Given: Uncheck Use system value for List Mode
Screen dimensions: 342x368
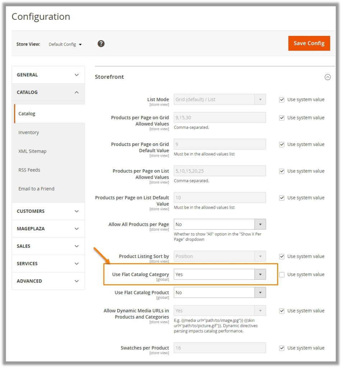Looking at the screenshot, I should [x=282, y=100].
